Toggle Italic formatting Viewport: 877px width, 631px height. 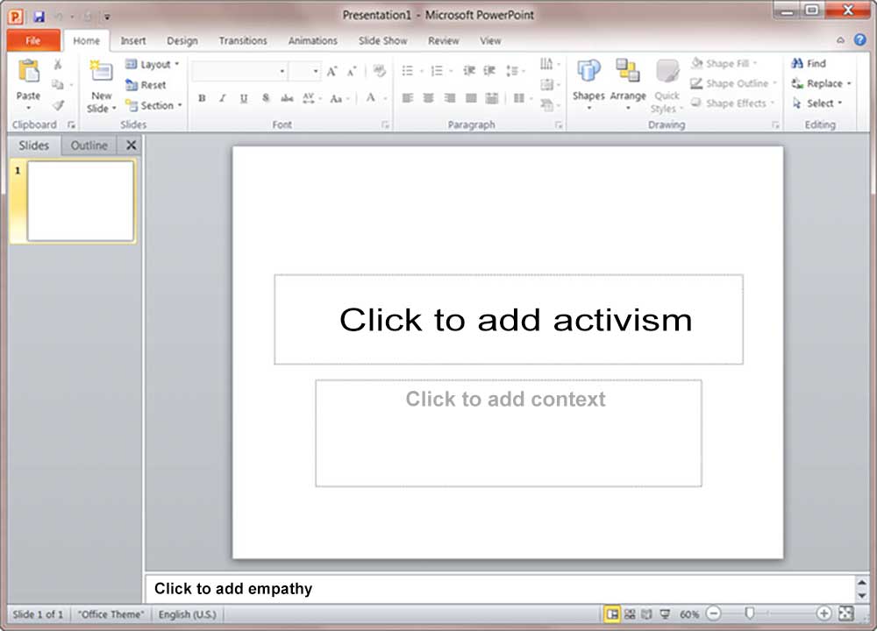(223, 98)
